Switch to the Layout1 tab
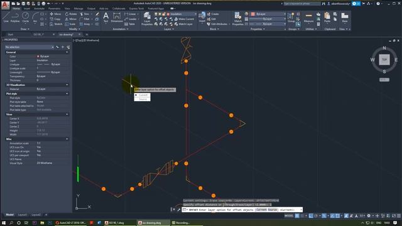402x226 pixels. click(23, 215)
